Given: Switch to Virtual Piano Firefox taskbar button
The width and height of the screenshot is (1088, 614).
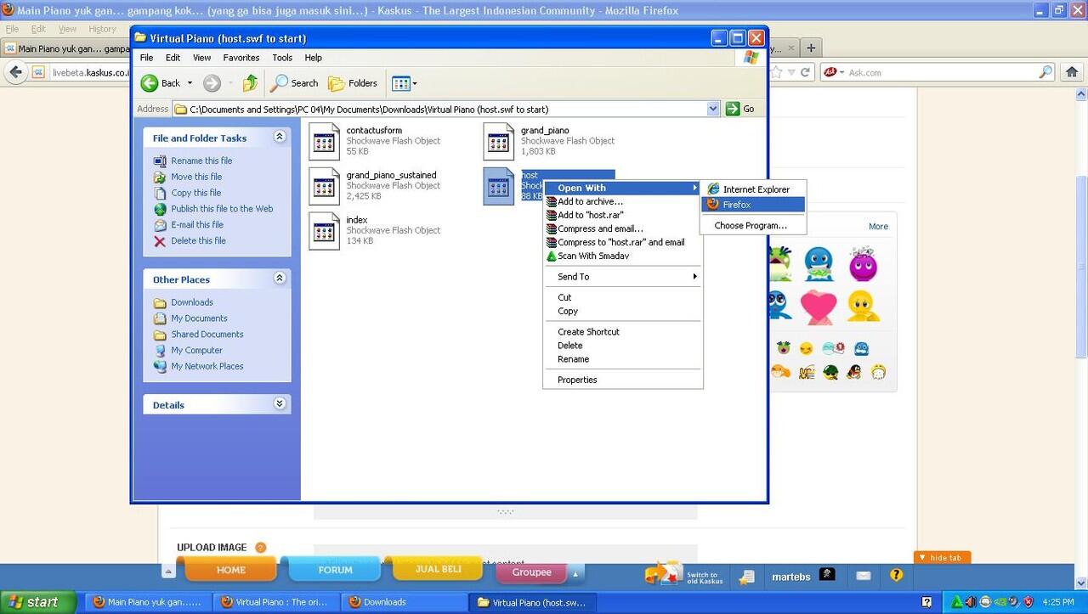Looking at the screenshot, I should (276, 602).
